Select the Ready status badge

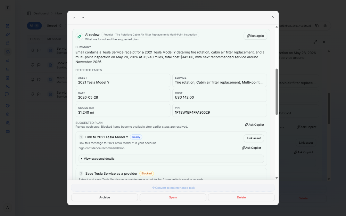(x=136, y=137)
